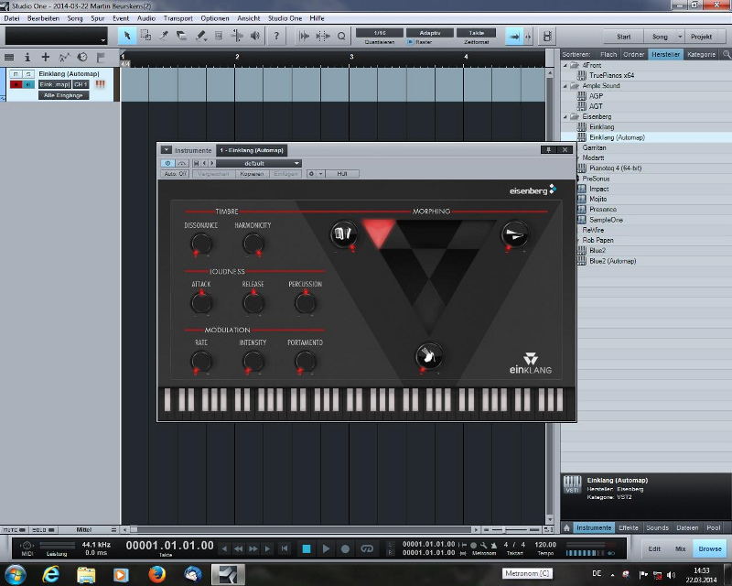Switch to the Sounds browser tab
Image resolution: width=732 pixels, height=586 pixels.
pos(657,527)
